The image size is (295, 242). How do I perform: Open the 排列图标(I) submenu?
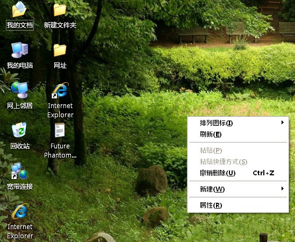point(238,123)
